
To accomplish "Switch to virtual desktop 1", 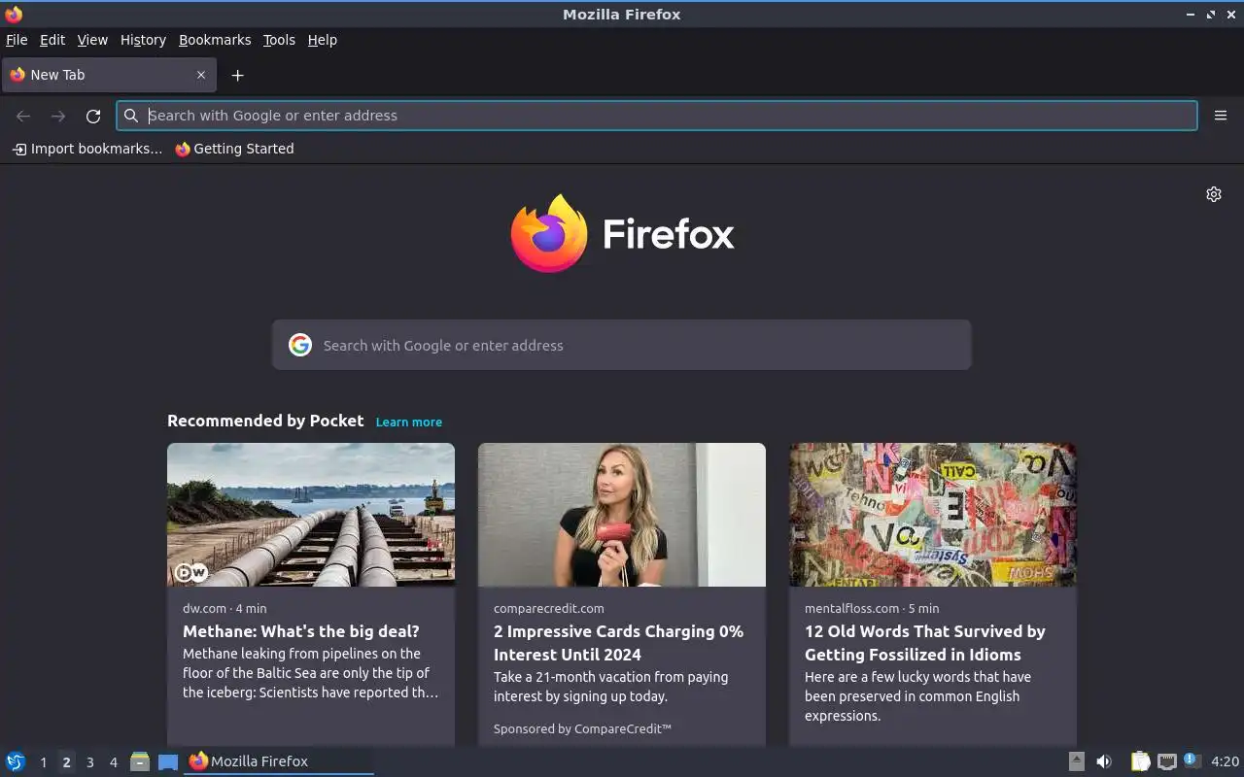I will [x=43, y=762].
